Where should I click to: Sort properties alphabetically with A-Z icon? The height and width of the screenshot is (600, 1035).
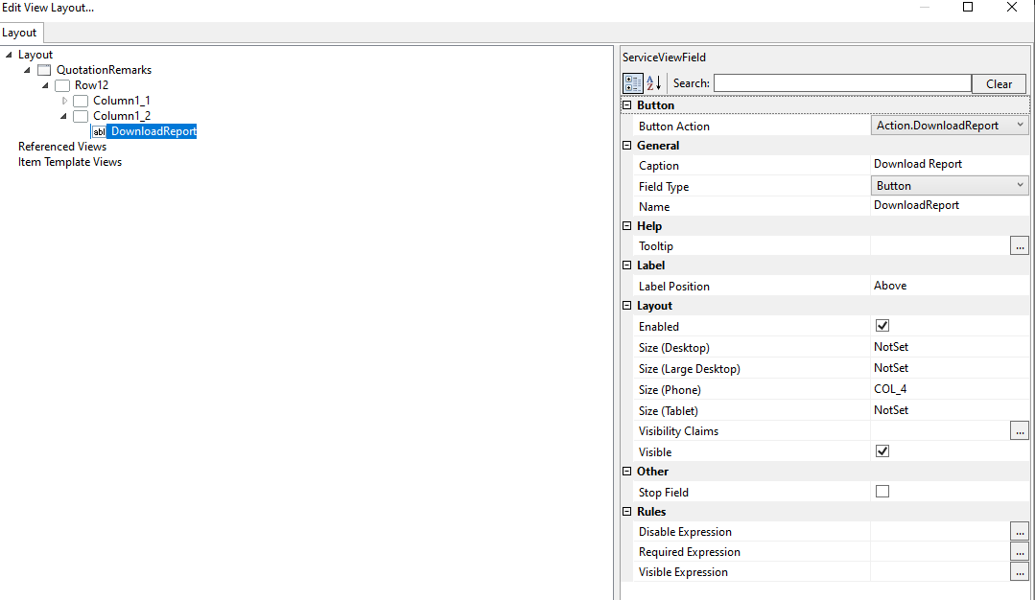tap(653, 83)
